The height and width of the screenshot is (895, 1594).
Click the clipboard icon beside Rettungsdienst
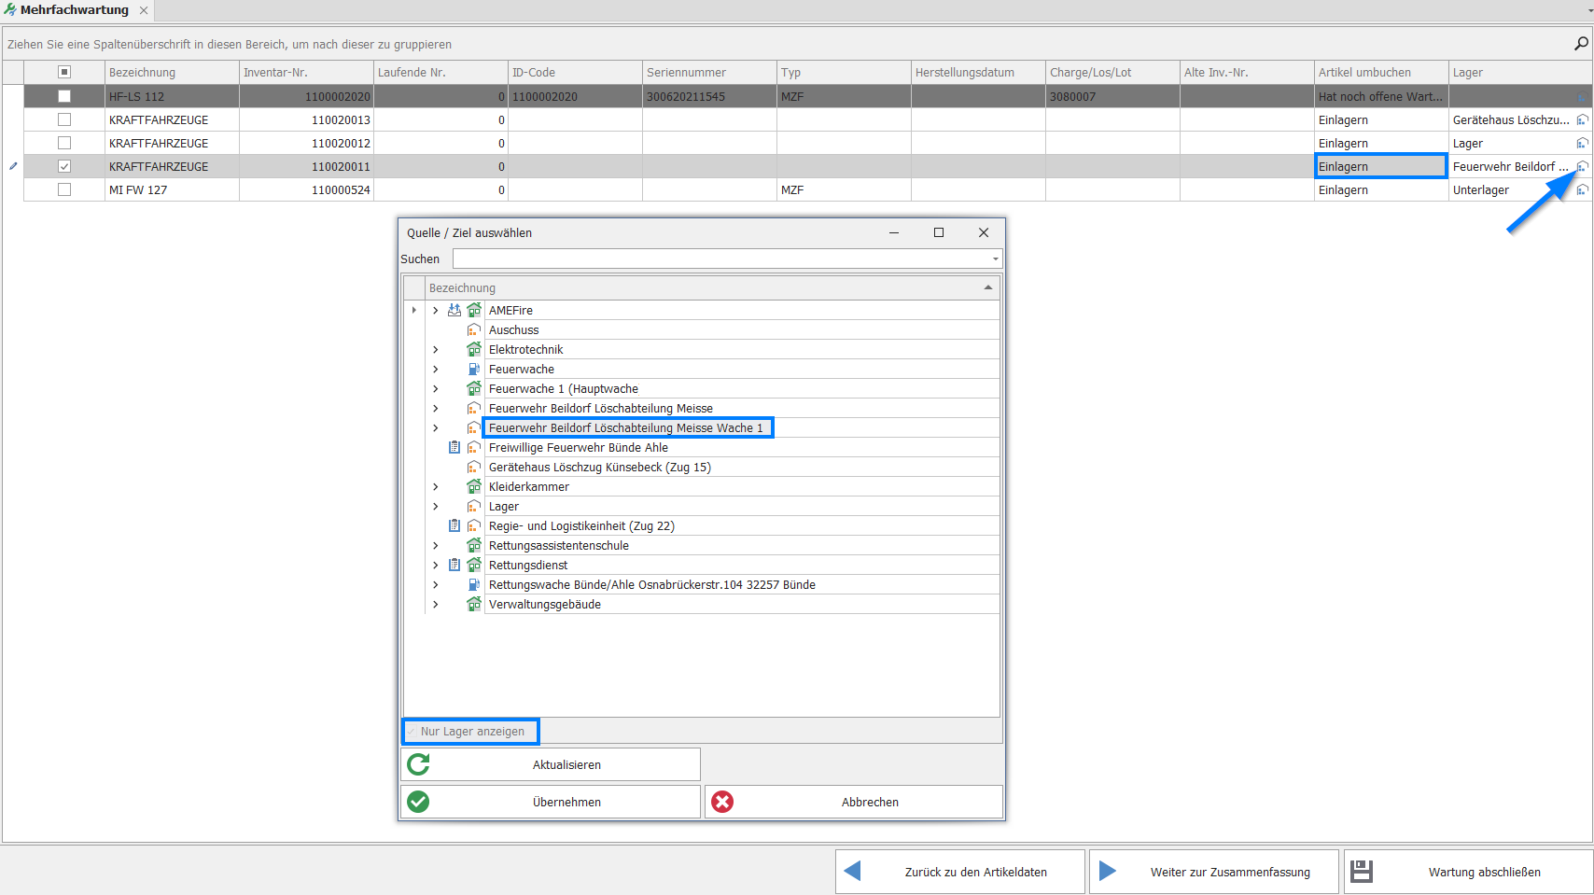pyautogui.click(x=454, y=566)
